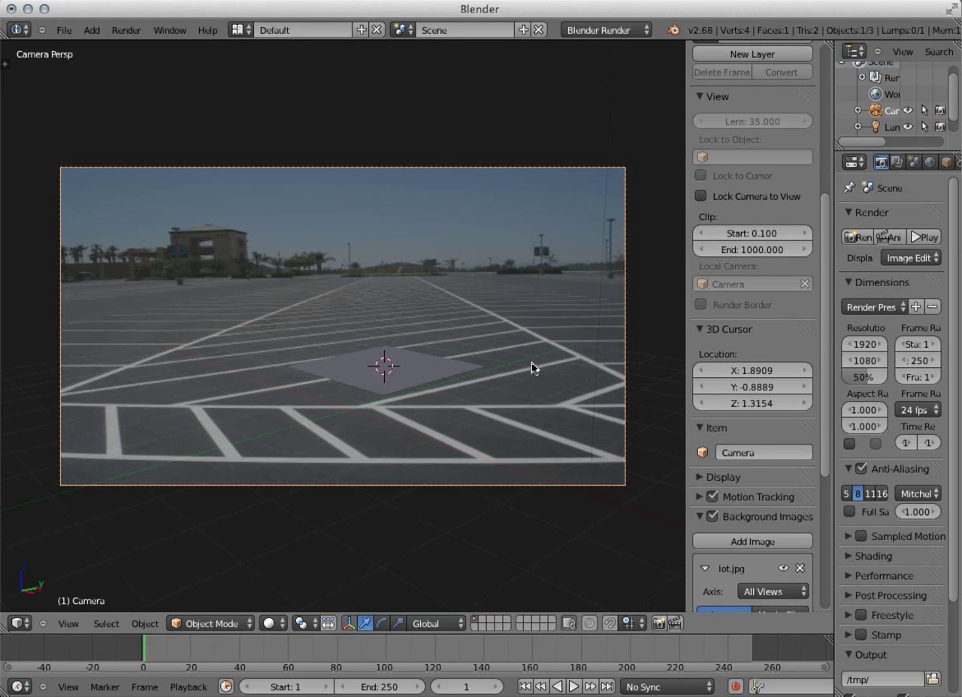
Task: Click the rotate manipulator arc icon
Action: click(381, 623)
